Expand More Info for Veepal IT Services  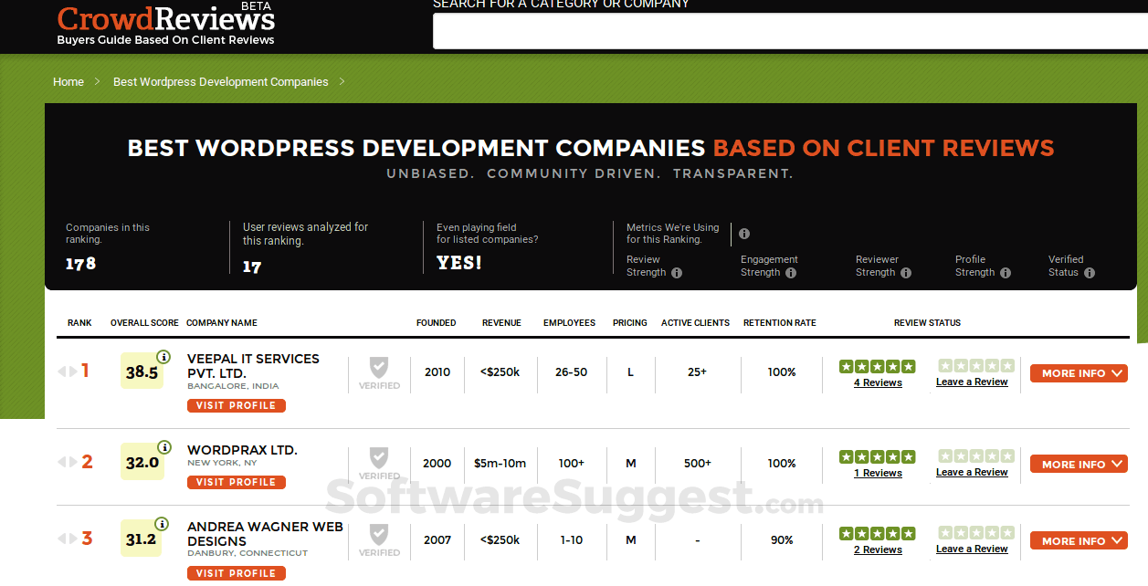pyautogui.click(x=1079, y=373)
